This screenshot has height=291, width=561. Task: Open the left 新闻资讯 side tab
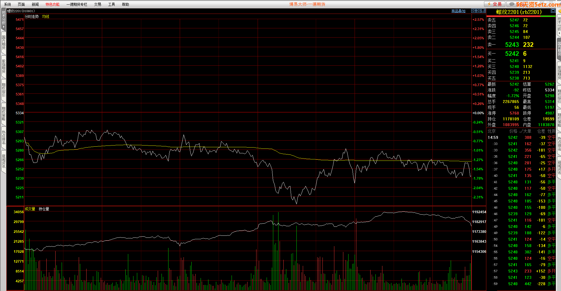(3, 161)
